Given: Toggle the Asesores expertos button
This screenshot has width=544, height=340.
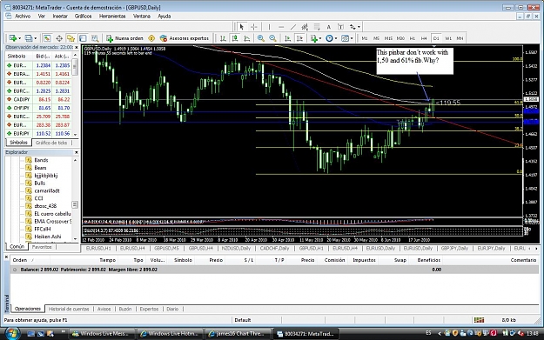Looking at the screenshot, I should [185, 38].
